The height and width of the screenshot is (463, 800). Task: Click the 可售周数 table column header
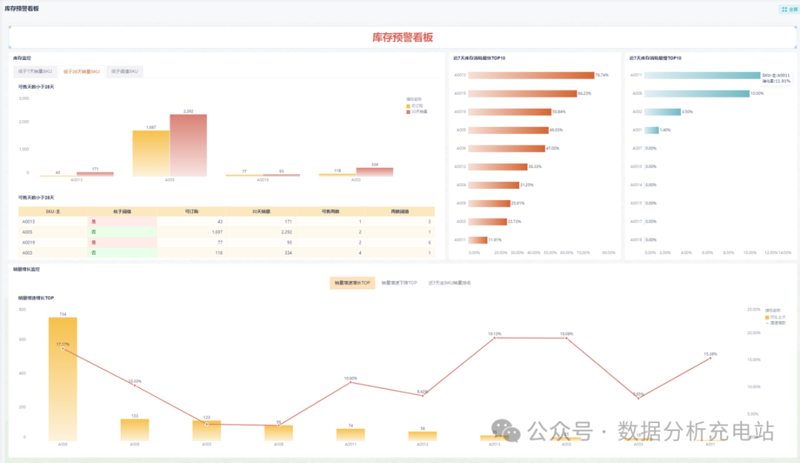pos(330,211)
